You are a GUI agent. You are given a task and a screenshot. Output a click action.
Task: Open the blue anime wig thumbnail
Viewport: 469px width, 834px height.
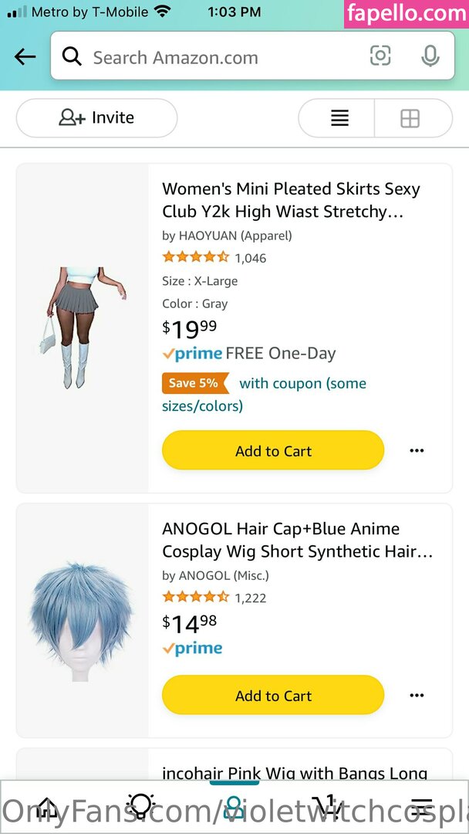click(x=81, y=621)
